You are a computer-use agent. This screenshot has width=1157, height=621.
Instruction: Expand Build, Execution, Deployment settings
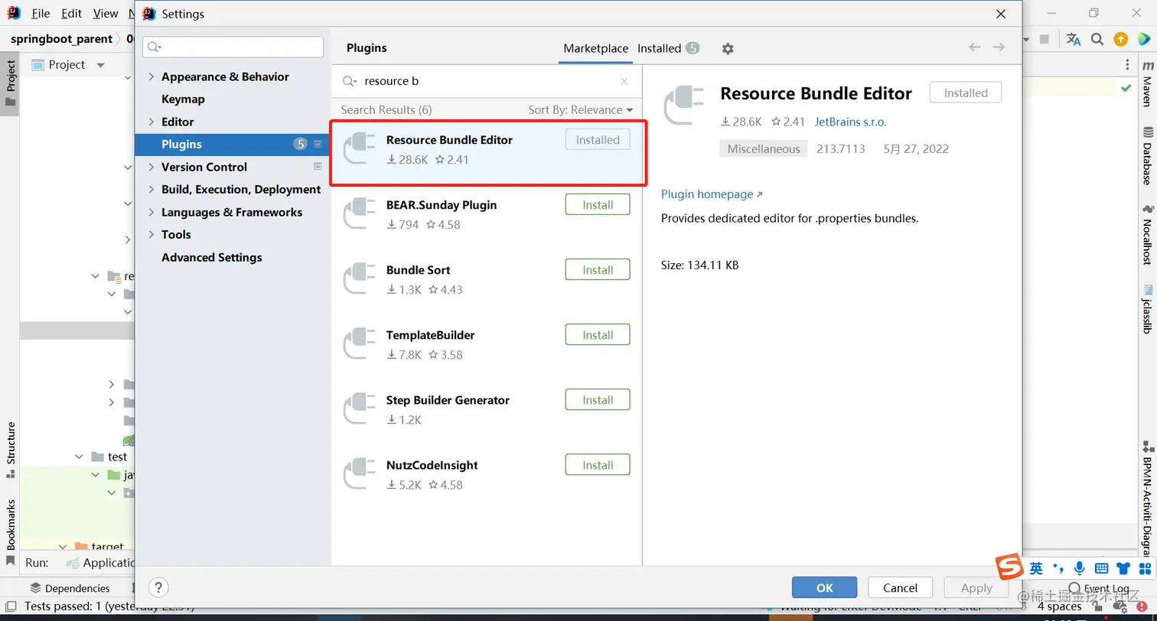[151, 189]
